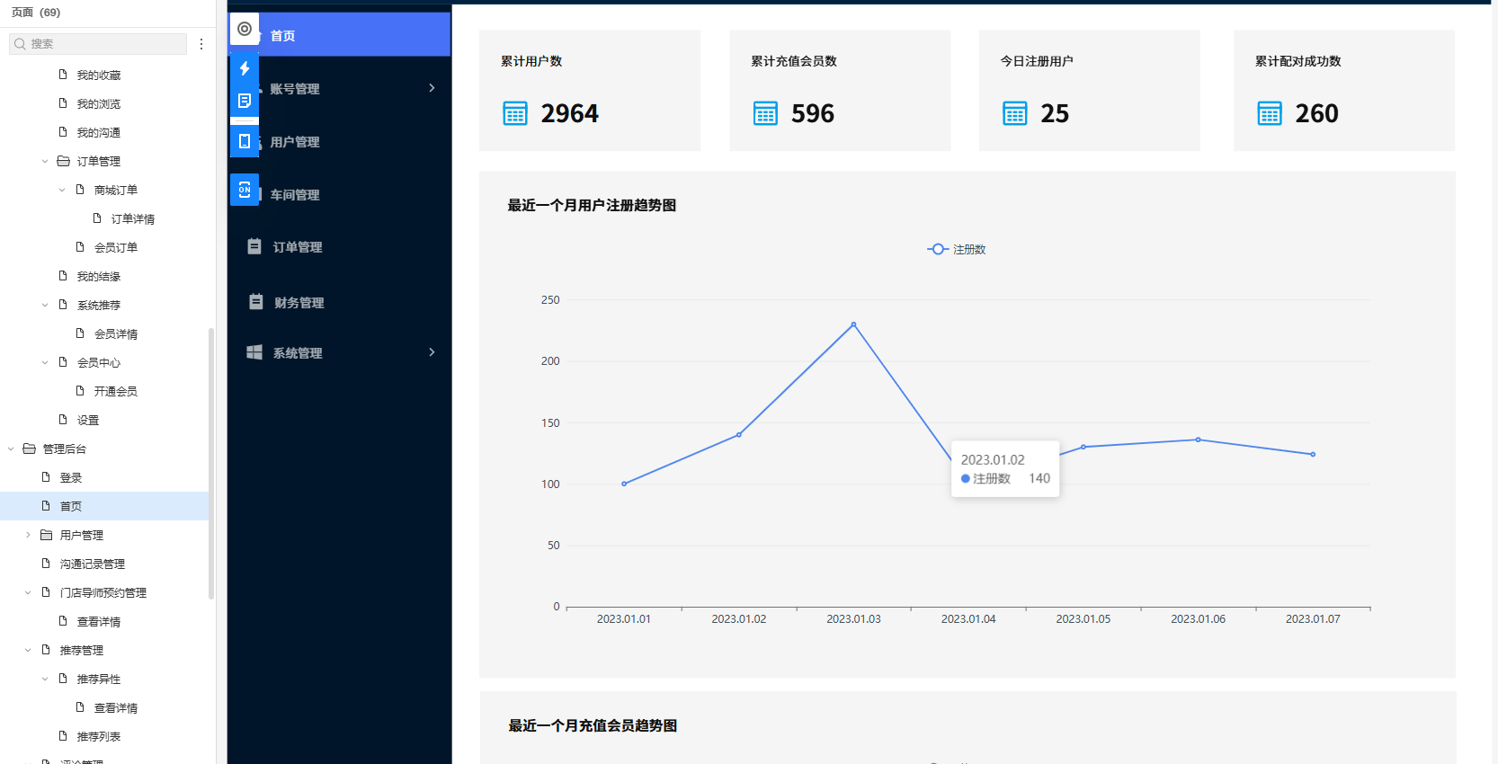Expand the 用户管理 folder in page tree

click(x=28, y=535)
